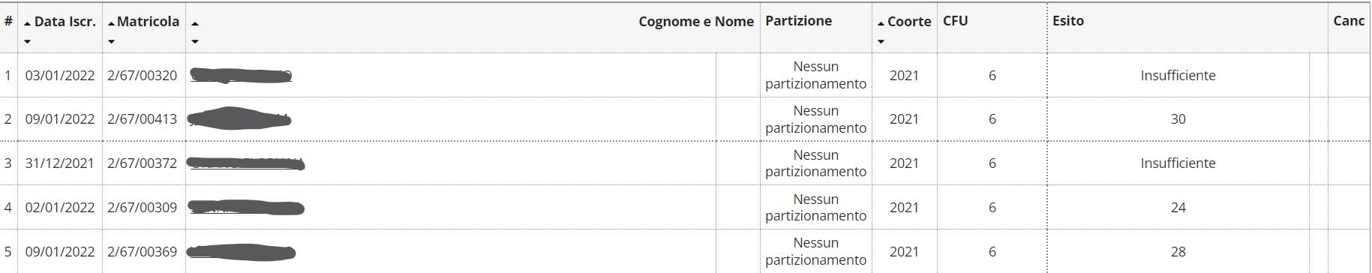The image size is (1372, 273).
Task: Click the CFU column header
Action: (955, 21)
